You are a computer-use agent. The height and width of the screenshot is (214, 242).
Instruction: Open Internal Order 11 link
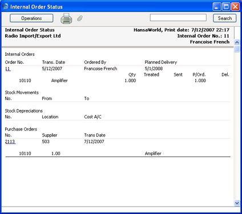click(x=7, y=69)
